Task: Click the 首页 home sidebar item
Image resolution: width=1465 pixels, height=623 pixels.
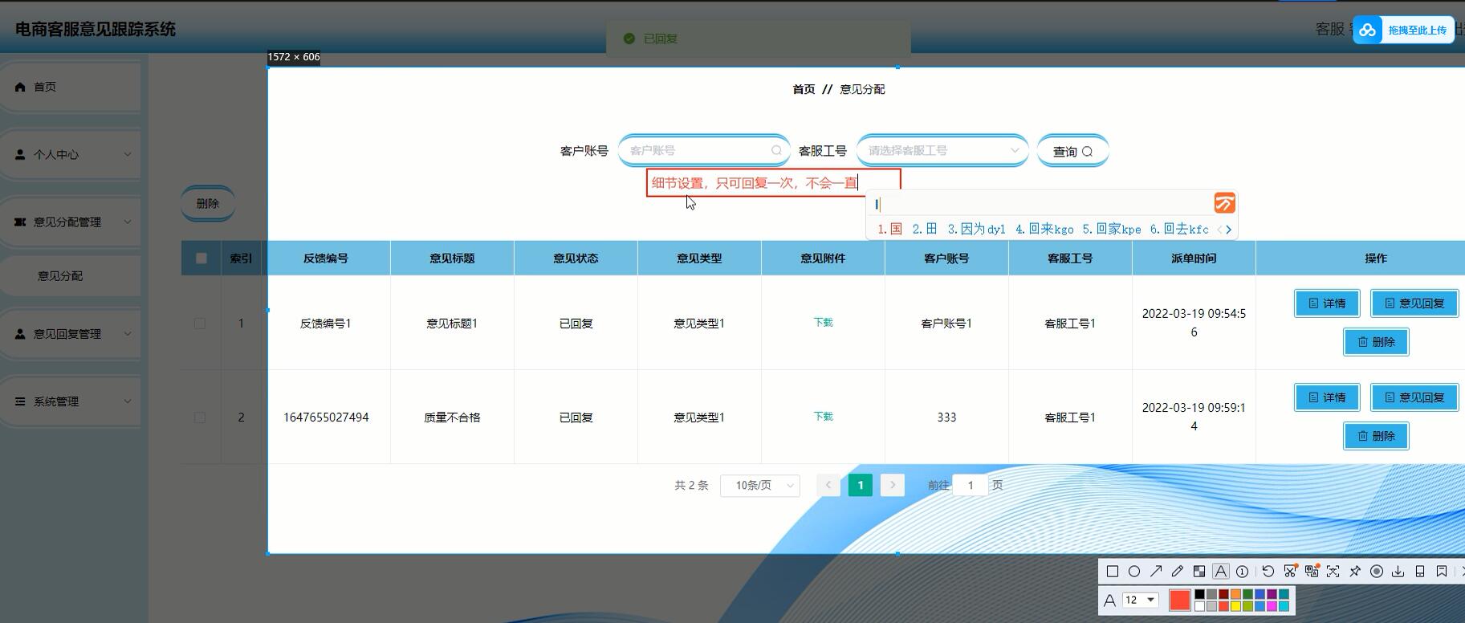Action: 71,87
